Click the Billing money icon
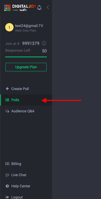 point(7,164)
